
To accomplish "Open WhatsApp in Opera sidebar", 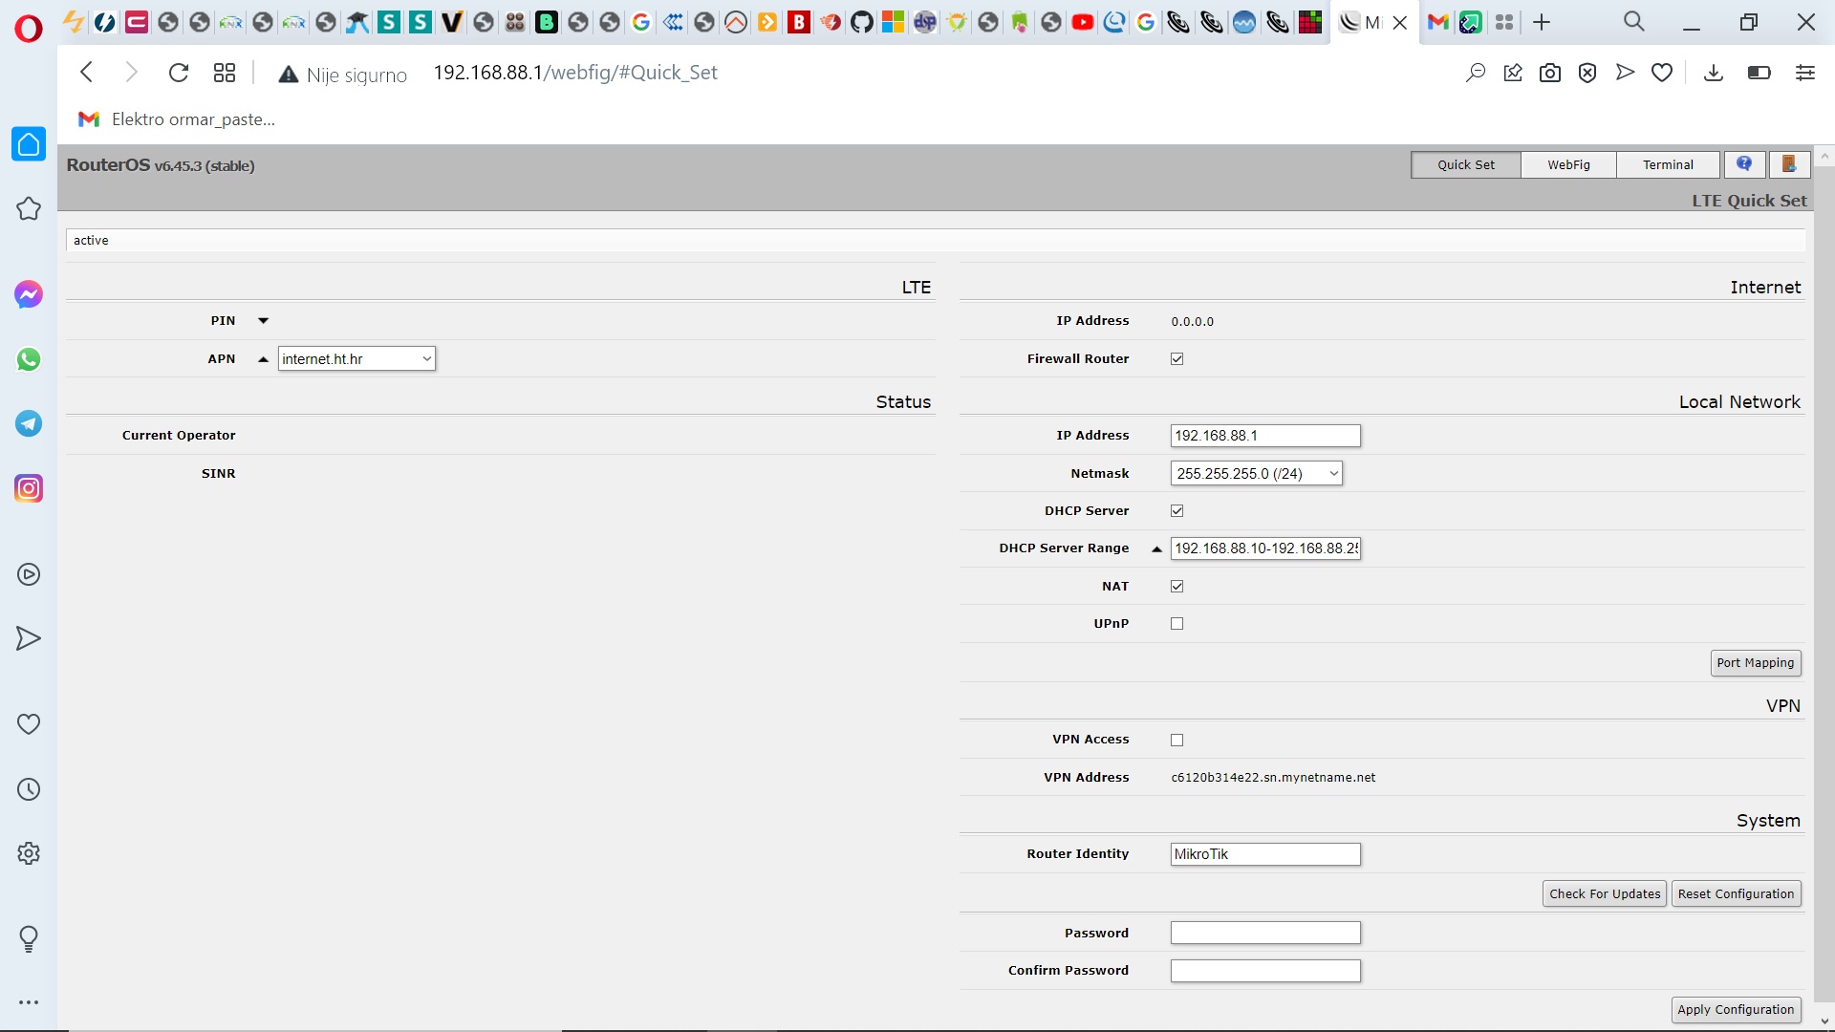I will point(29,359).
